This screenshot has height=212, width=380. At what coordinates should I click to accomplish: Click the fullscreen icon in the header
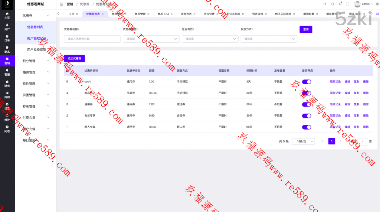[x=348, y=4]
